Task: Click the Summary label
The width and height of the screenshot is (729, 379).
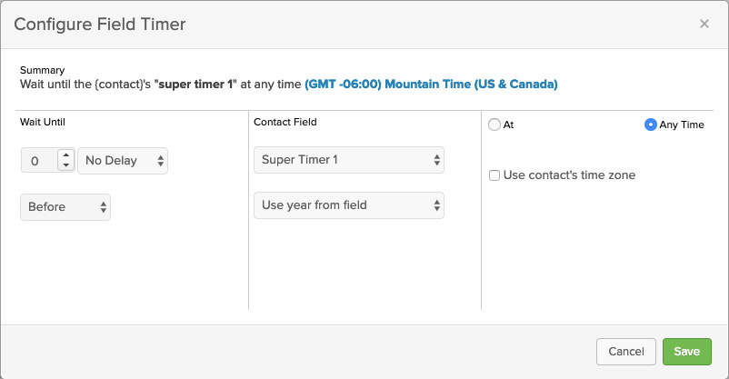Action: tap(42, 70)
